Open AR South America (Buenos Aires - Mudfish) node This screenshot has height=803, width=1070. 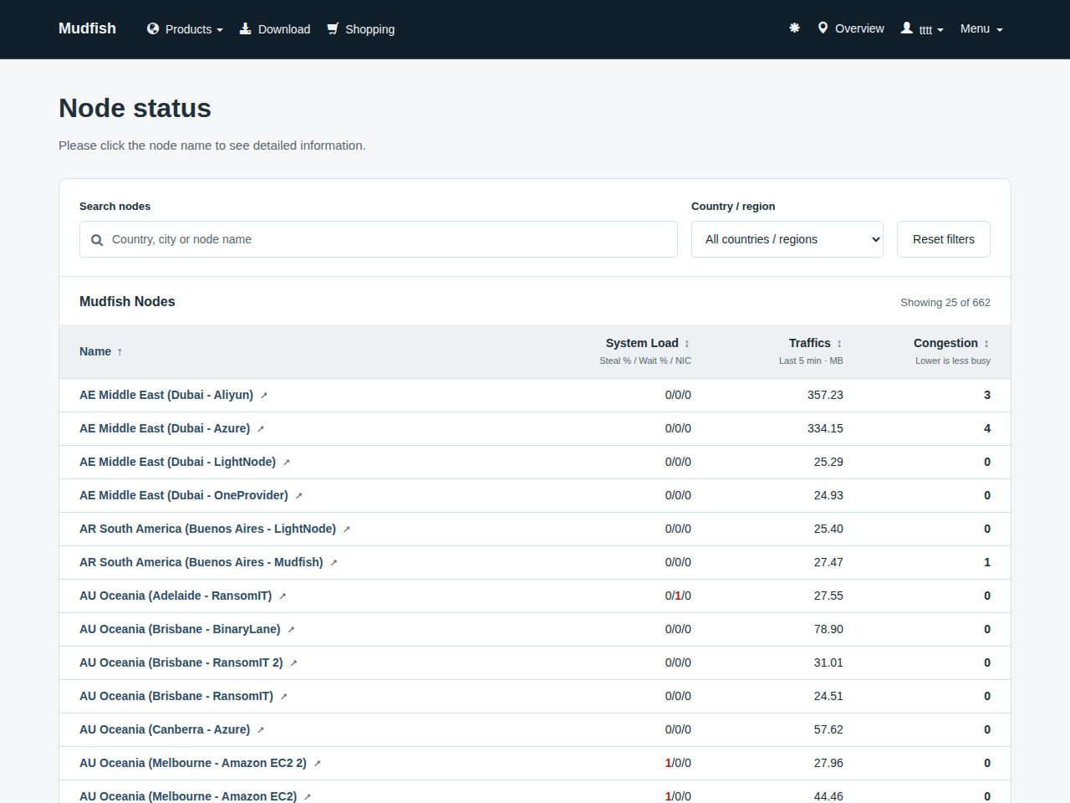pos(201,562)
